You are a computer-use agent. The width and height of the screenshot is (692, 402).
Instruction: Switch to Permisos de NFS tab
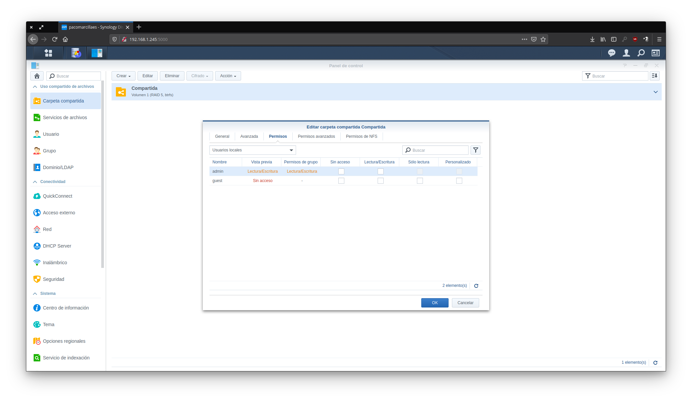point(361,136)
